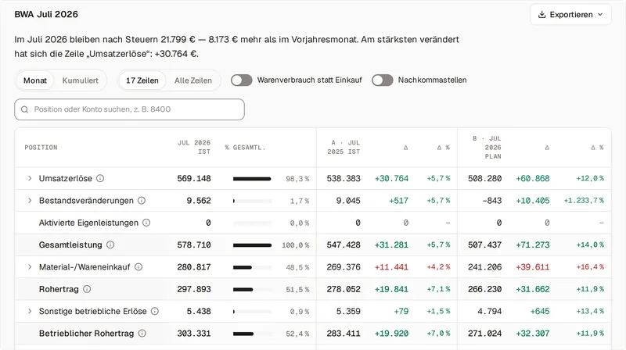Open the Exportieren dropdown chevron

600,15
